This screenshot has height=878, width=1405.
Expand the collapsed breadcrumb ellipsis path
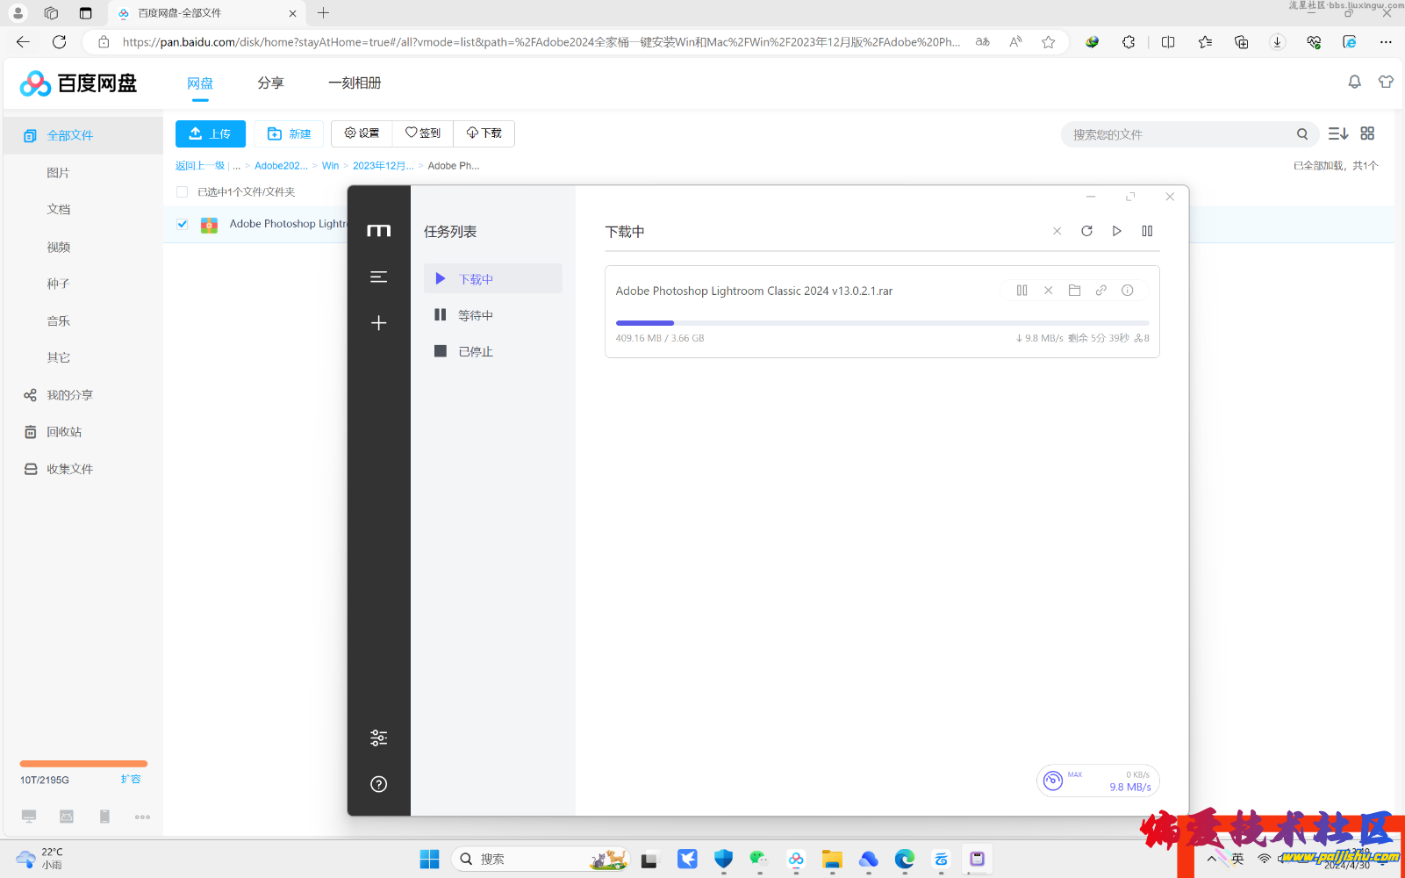(x=236, y=166)
